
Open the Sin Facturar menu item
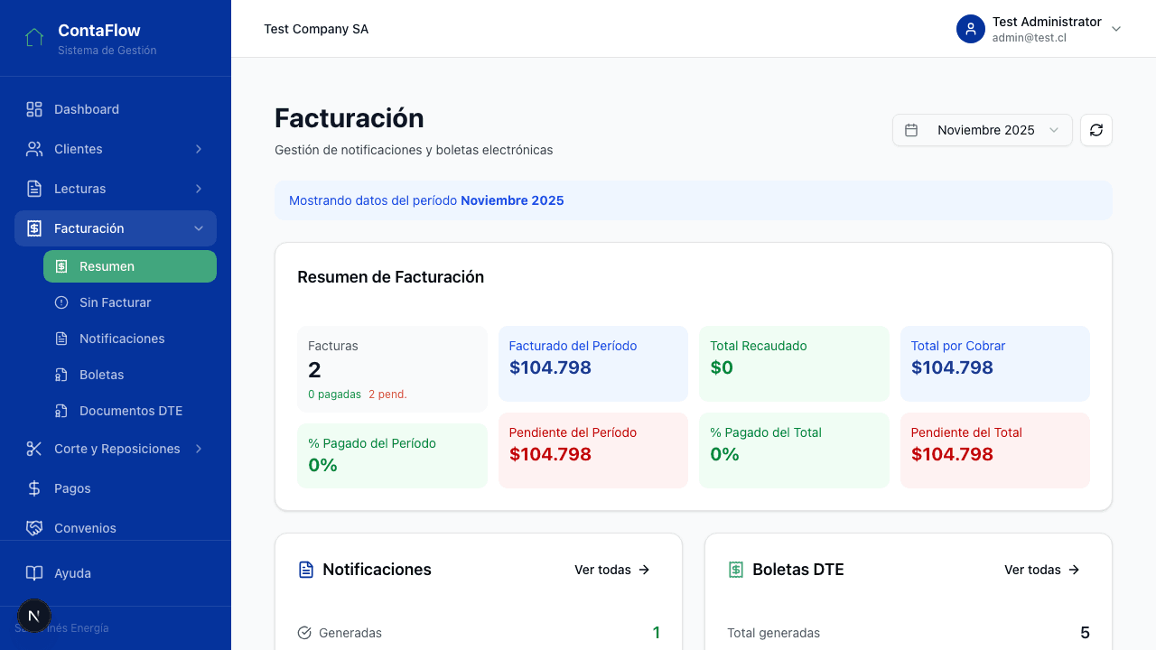tap(130, 302)
